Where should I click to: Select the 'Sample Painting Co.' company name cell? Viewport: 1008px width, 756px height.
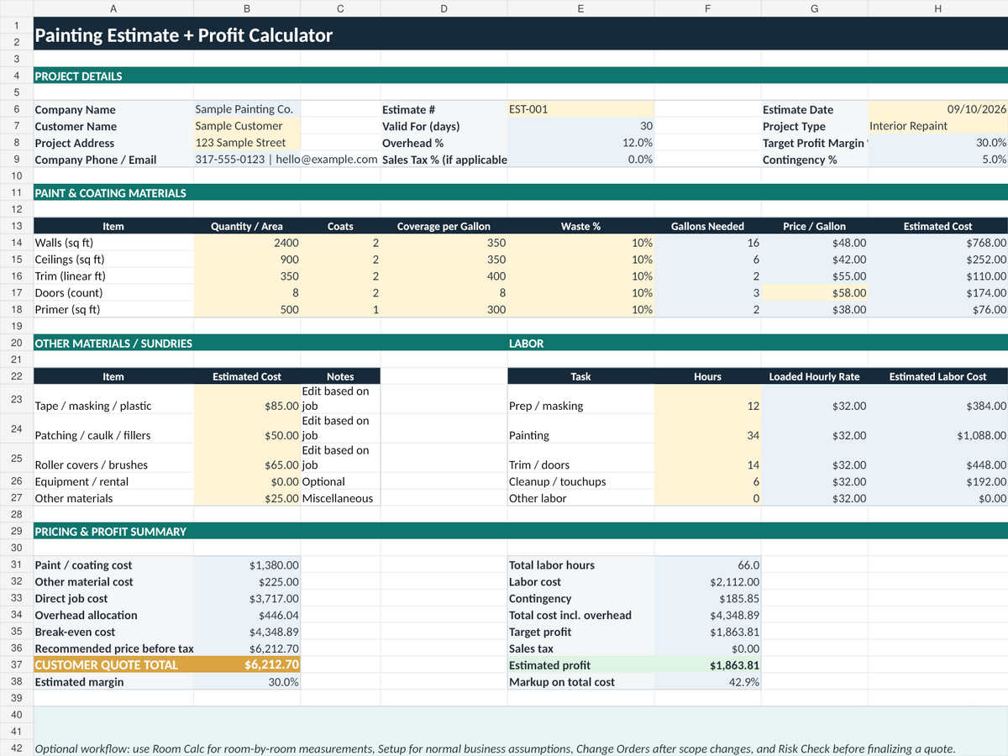coord(246,109)
